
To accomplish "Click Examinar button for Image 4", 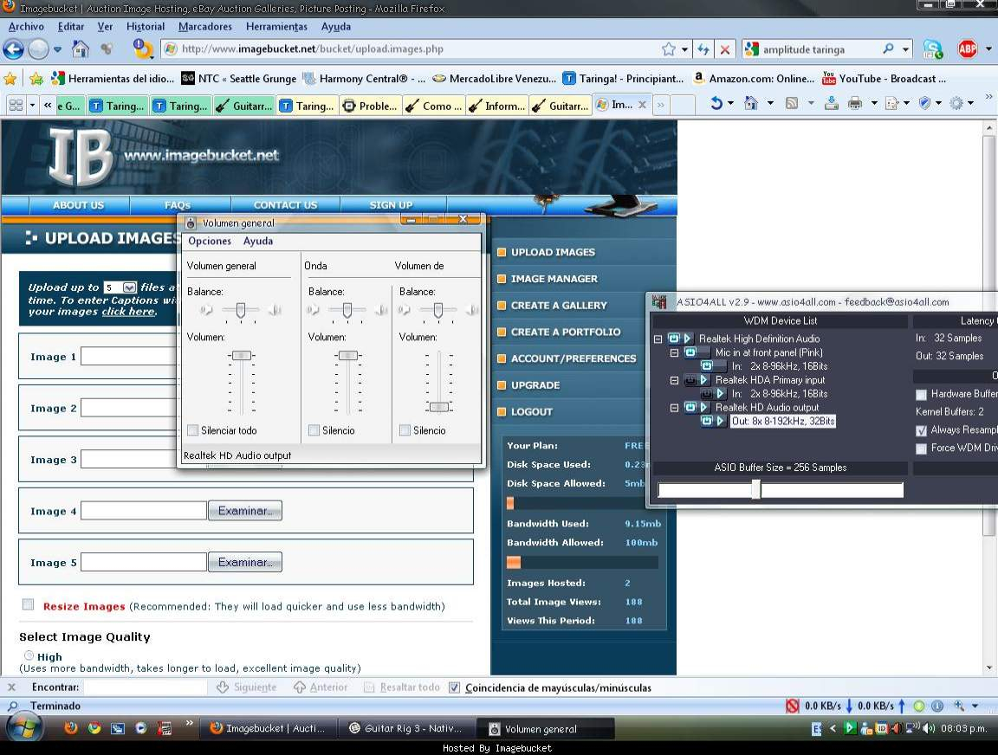I will coord(244,511).
